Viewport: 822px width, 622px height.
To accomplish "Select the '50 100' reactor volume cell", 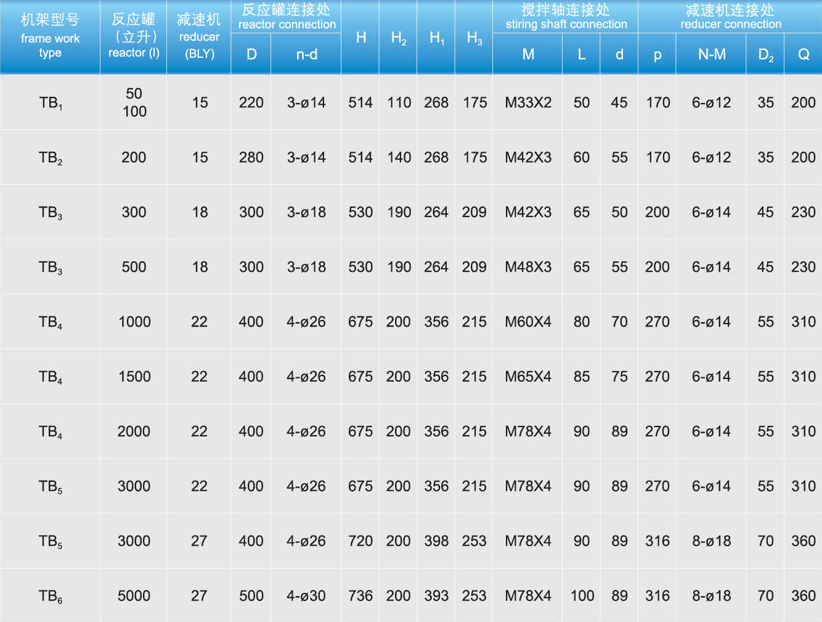I will pyautogui.click(x=134, y=102).
